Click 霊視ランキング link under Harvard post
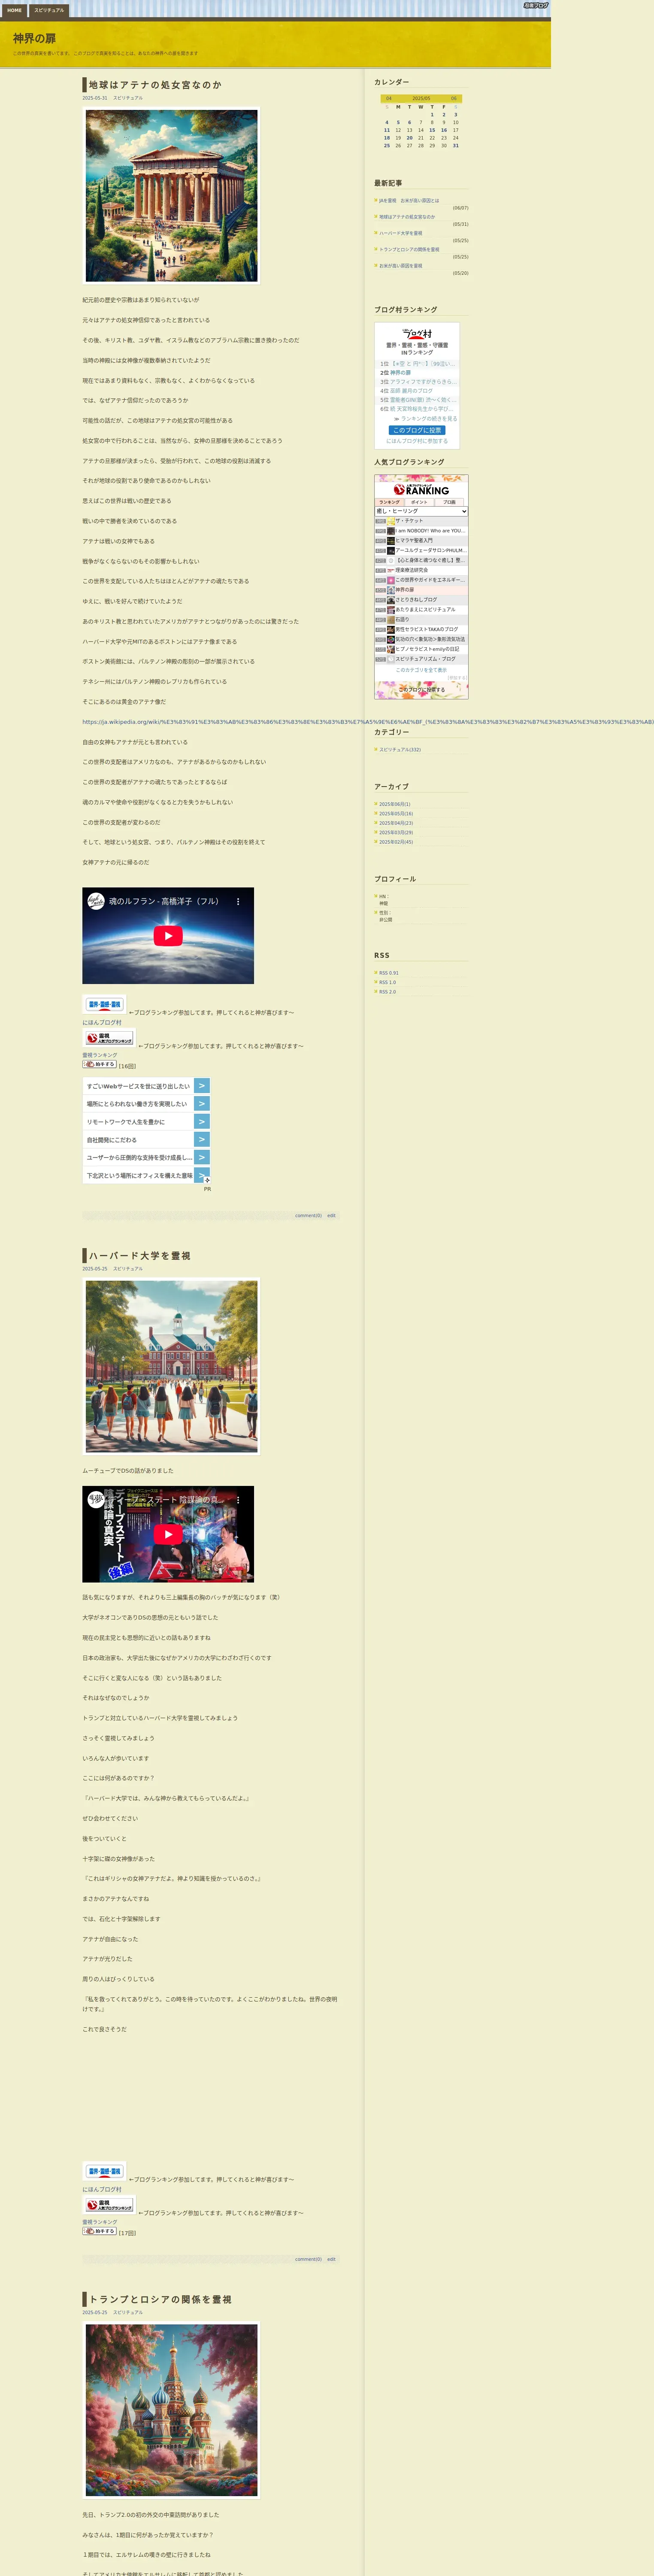Image resolution: width=654 pixels, height=2576 pixels. coord(99,2222)
